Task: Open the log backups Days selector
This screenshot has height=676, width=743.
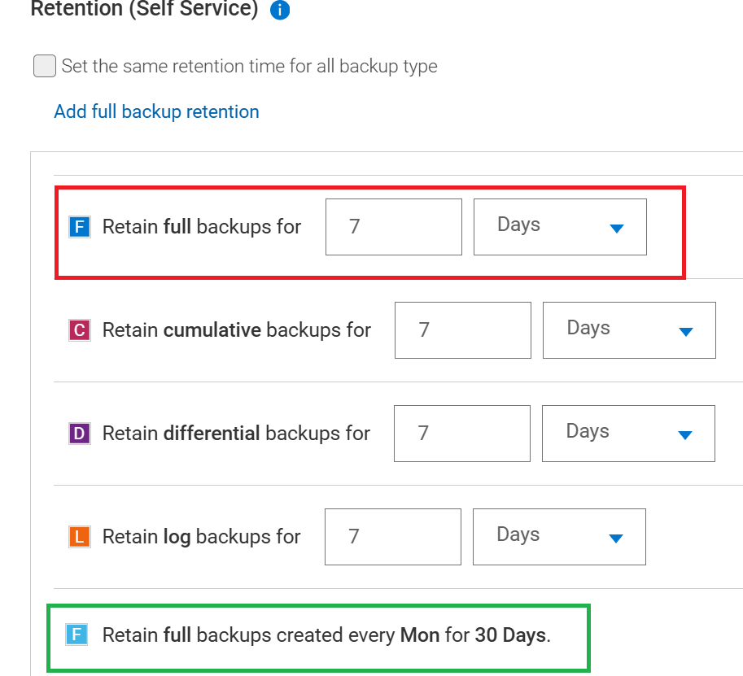Action: point(559,537)
